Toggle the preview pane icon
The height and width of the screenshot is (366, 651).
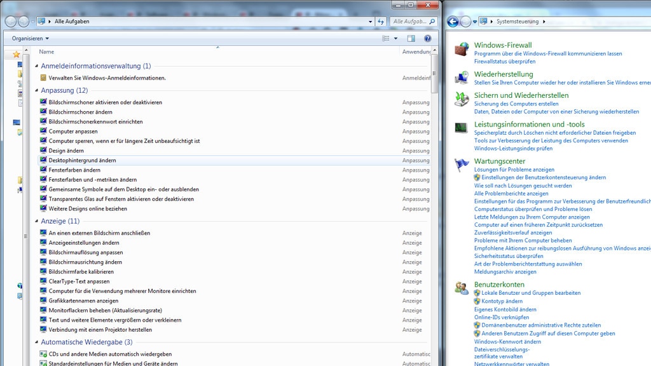click(x=411, y=39)
